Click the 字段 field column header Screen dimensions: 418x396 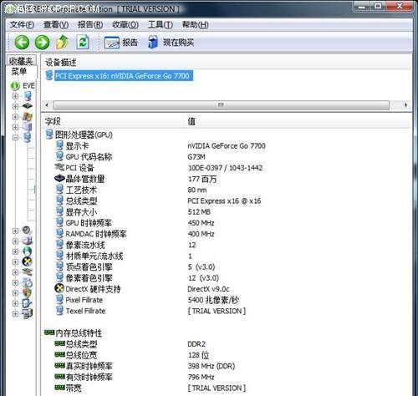[53, 121]
